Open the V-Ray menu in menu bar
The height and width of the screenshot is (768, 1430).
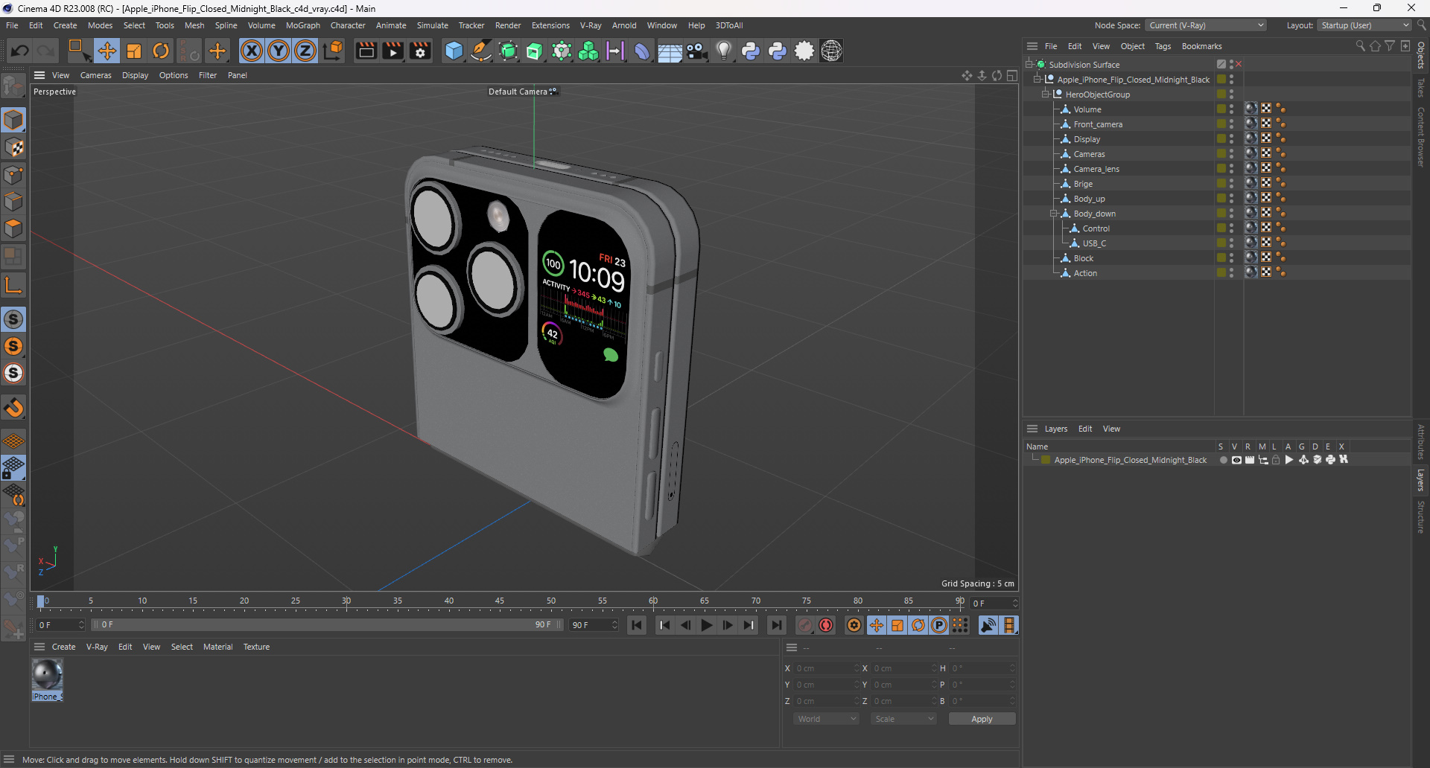coord(591,25)
